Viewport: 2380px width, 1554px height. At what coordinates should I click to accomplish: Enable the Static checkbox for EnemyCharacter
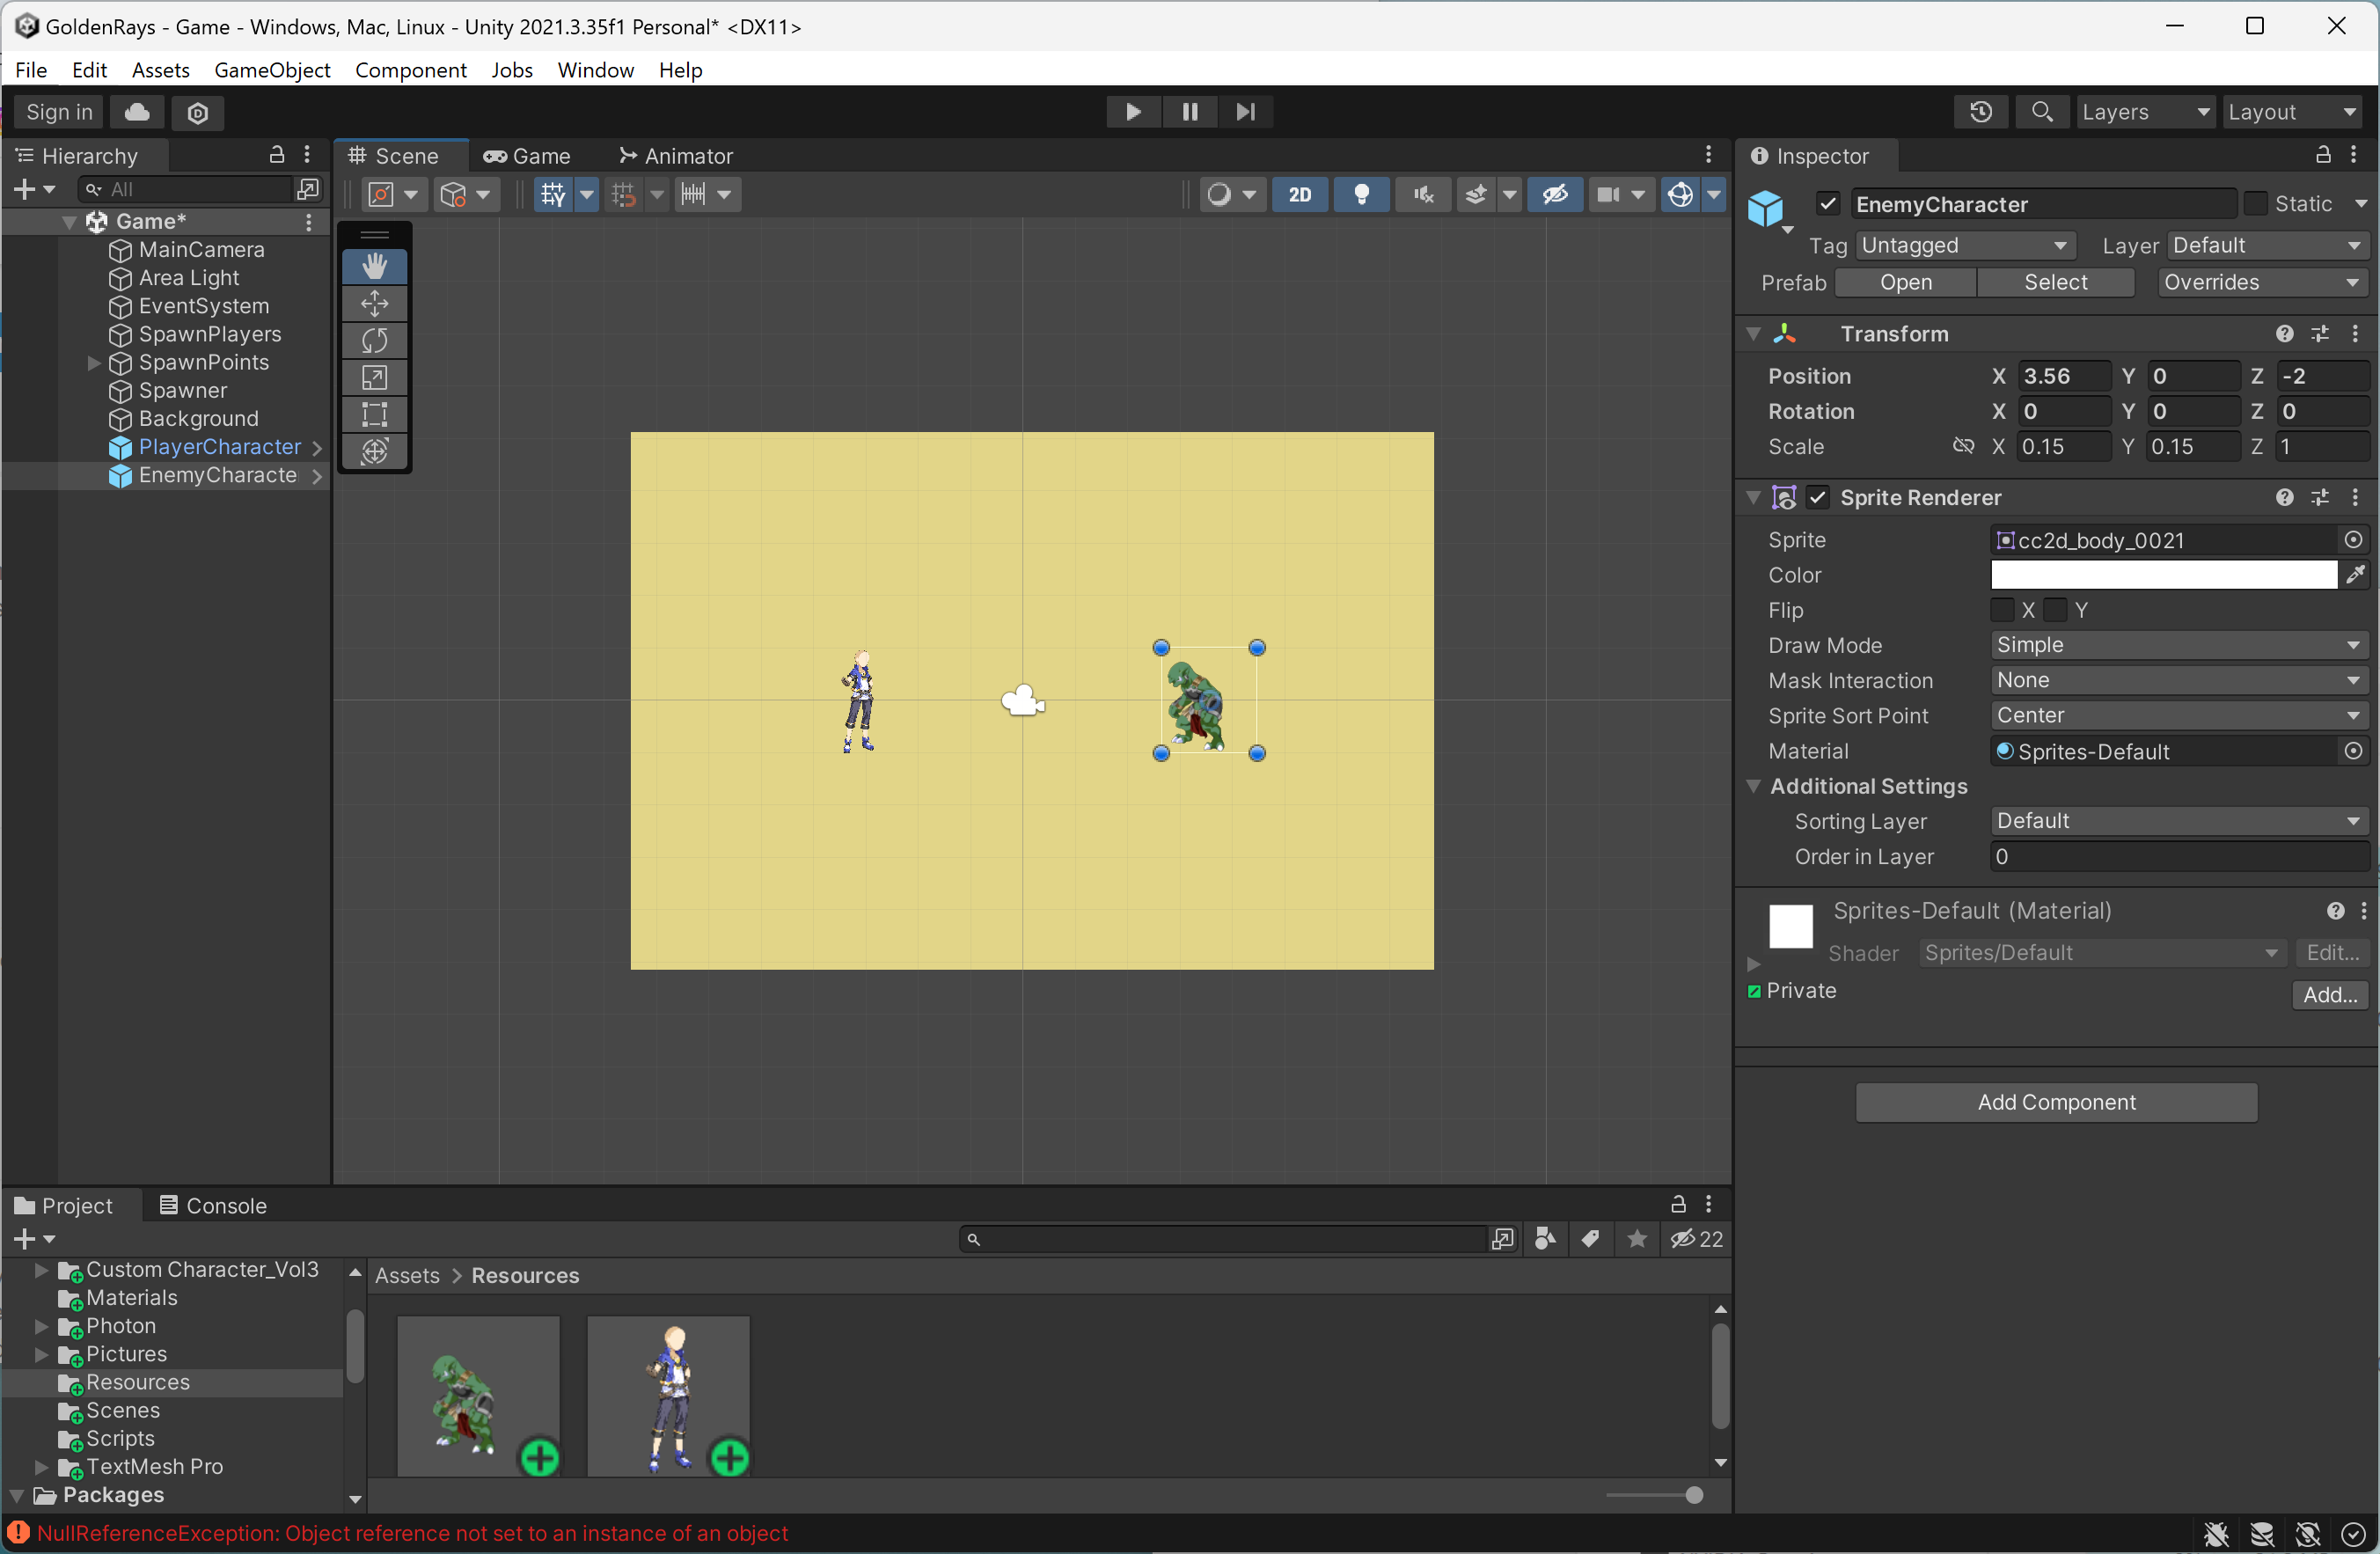2257,203
